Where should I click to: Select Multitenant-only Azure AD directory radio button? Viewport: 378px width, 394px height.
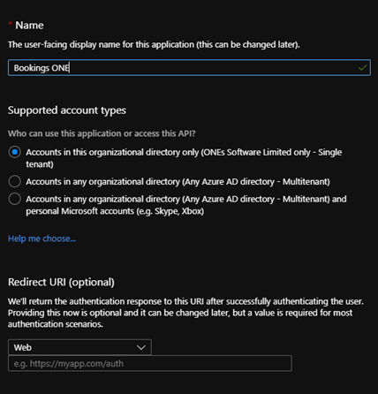click(14, 181)
